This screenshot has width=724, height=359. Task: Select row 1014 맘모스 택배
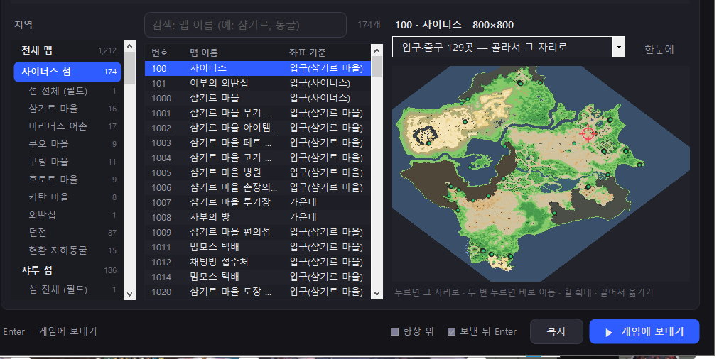click(x=258, y=277)
